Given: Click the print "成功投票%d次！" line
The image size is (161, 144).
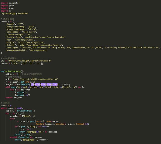Looking at the screenshot, I should click(x=38, y=132).
